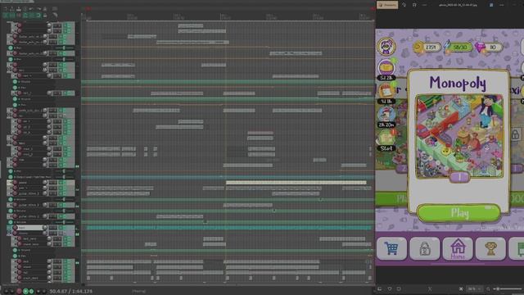Viewport: 524px width, 295px height.
Task: Click the padlock icon in game bottom bar
Action: [x=425, y=248]
